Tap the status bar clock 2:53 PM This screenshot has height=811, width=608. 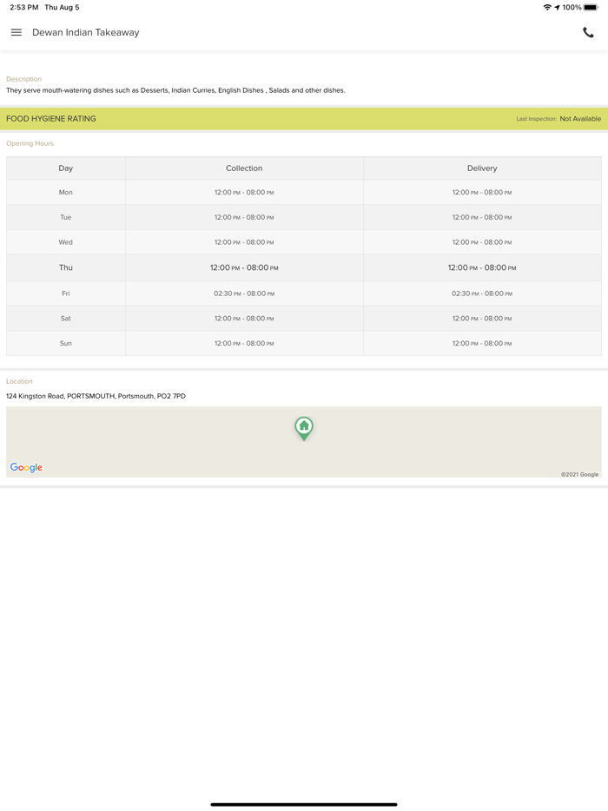(x=23, y=7)
